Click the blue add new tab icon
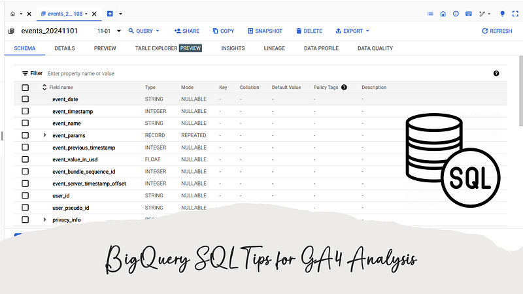This screenshot has height=294, width=523. coord(110,14)
